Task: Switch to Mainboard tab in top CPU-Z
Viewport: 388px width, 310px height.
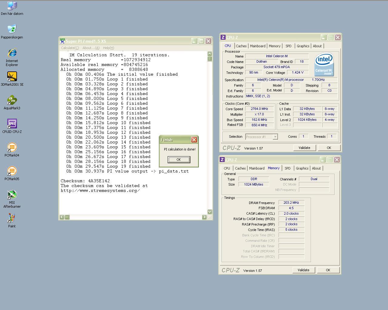Action: click(258, 46)
